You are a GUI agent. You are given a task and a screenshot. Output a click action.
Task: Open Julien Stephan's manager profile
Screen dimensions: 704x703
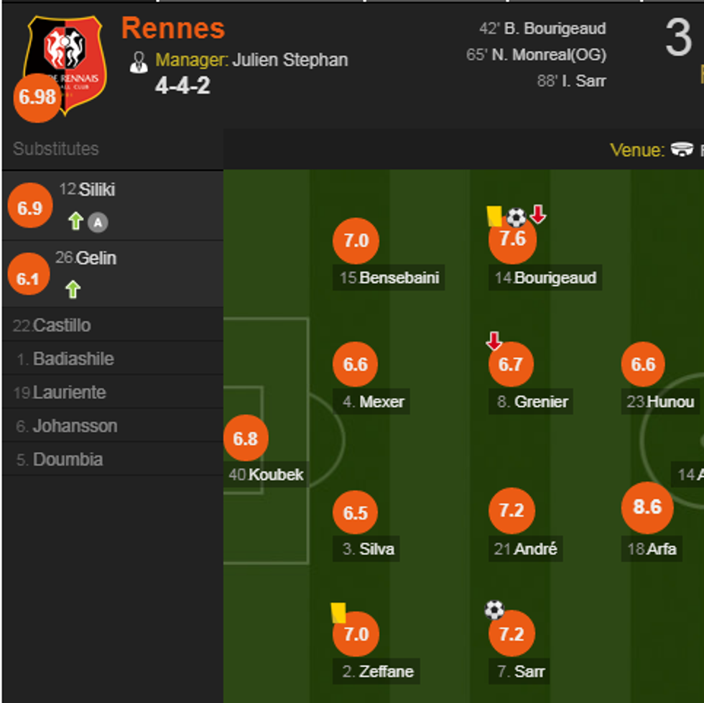(290, 60)
